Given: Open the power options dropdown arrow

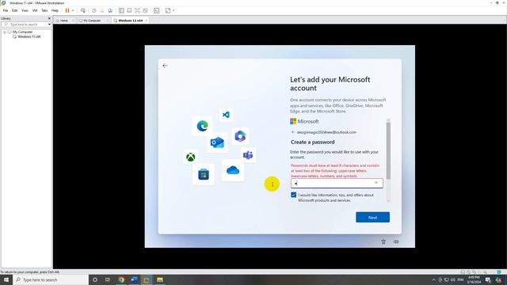Looking at the screenshot, I should [73, 10].
